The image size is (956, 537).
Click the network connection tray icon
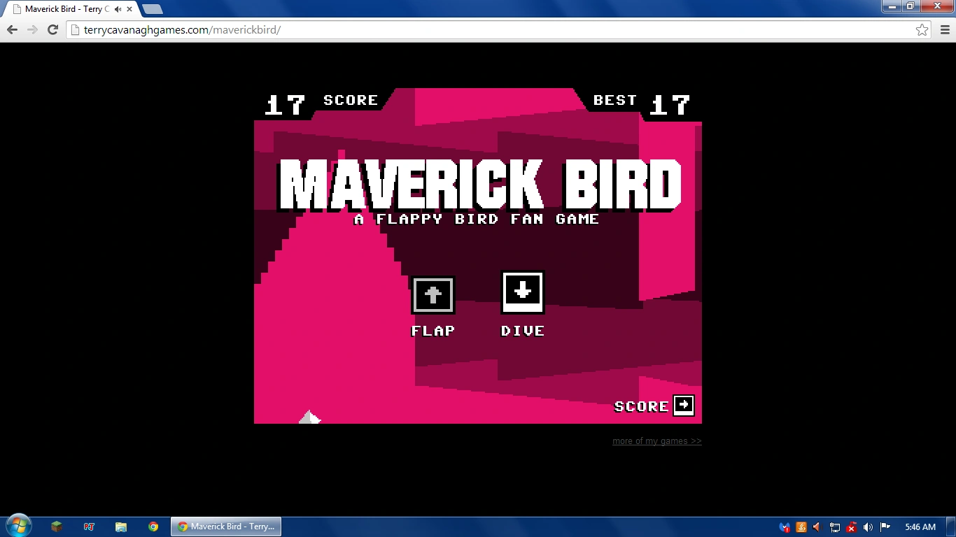tap(835, 527)
